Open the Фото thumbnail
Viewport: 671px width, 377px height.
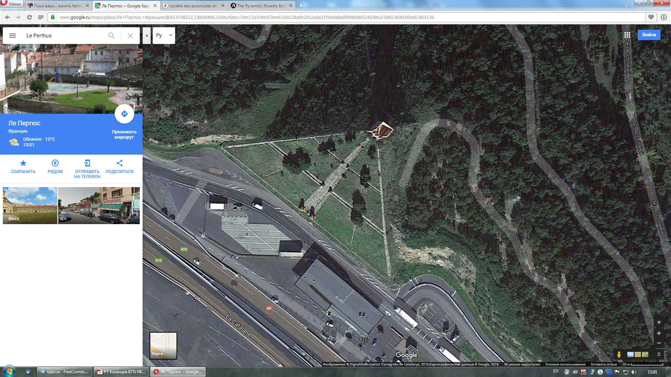click(x=30, y=205)
